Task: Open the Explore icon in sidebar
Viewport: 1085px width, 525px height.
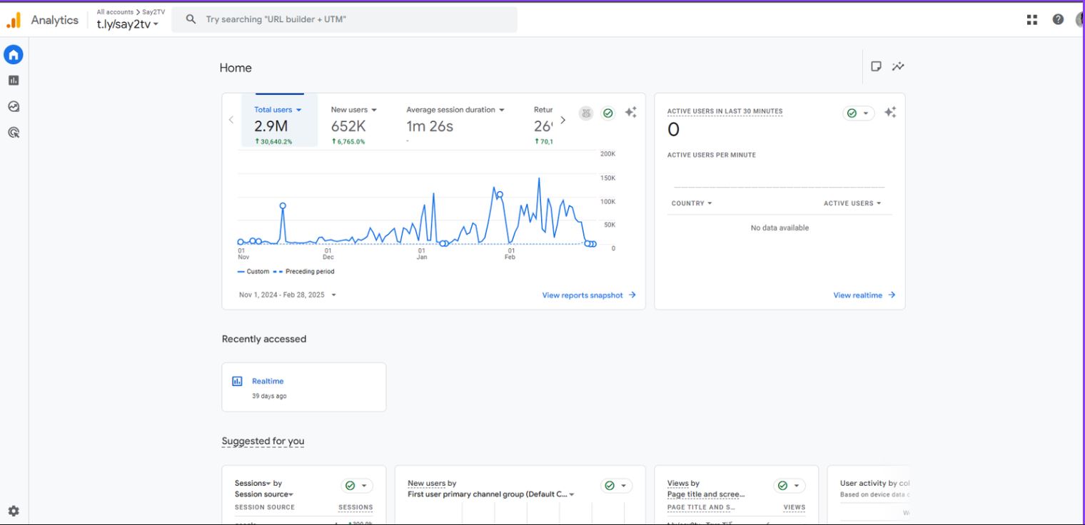Action: (14, 106)
